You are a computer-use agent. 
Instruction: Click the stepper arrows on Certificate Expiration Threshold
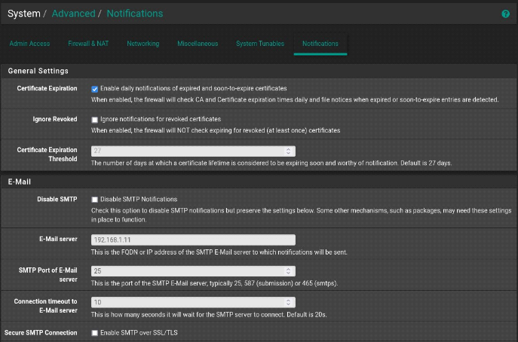tap(290, 151)
